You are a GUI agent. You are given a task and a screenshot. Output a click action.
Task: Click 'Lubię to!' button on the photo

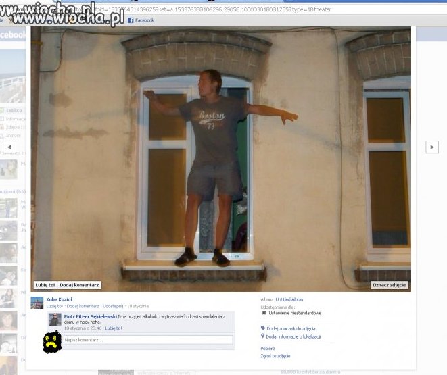click(x=45, y=285)
